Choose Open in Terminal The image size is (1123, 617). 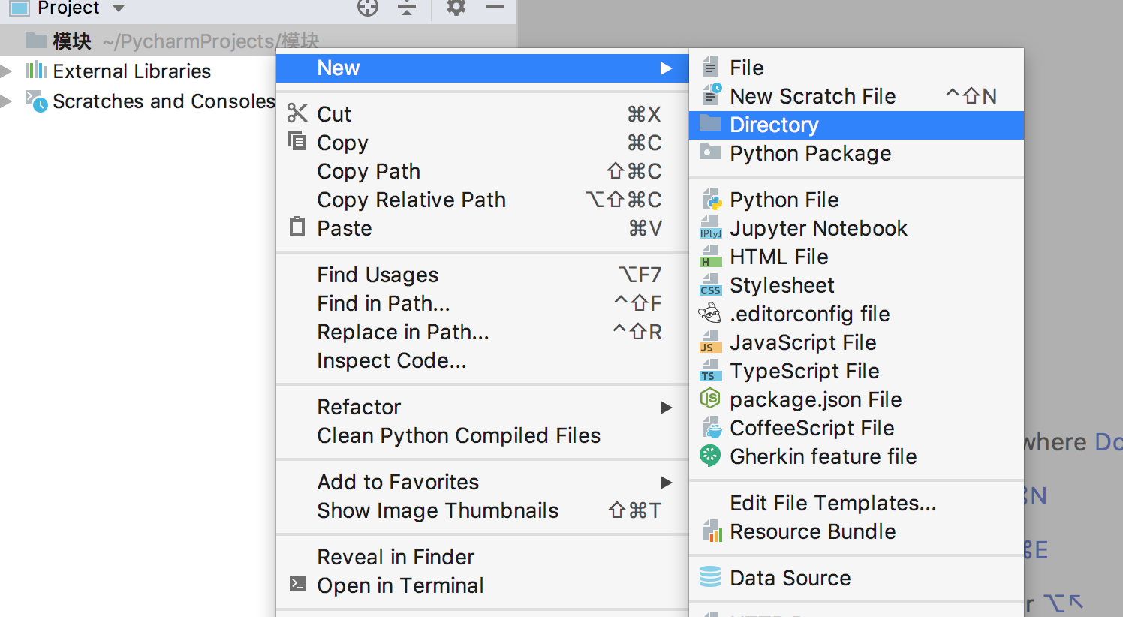click(x=400, y=585)
